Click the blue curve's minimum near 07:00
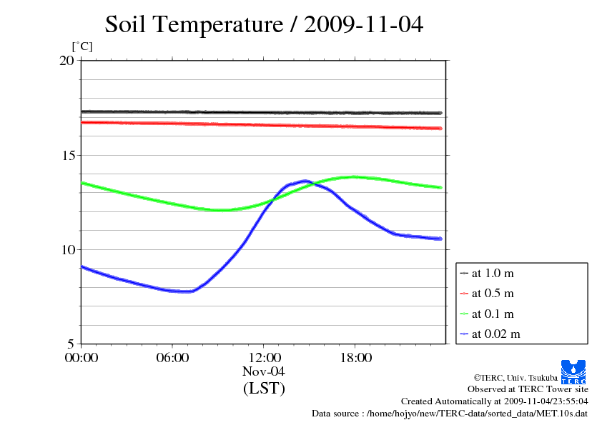 tap(186, 291)
